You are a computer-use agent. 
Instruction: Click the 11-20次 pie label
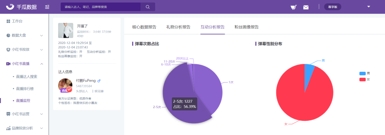tap(169, 61)
